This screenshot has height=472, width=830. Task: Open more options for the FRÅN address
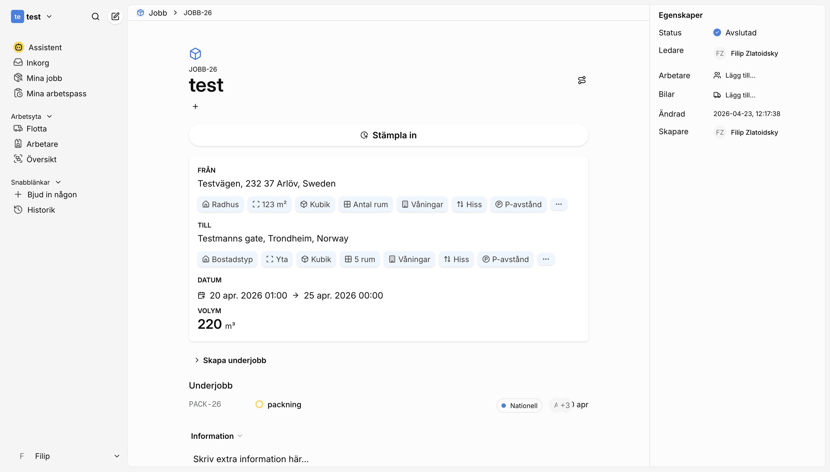tap(559, 204)
